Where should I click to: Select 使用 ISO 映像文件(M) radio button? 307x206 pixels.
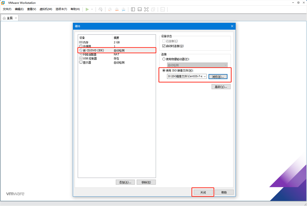point(164,71)
